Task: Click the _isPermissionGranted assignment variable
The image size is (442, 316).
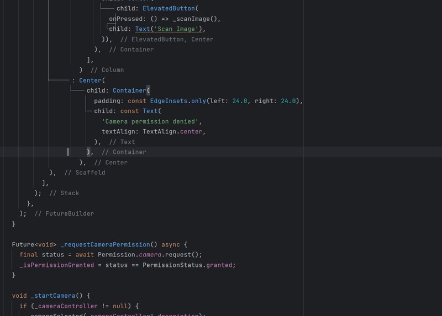Action: point(57,265)
